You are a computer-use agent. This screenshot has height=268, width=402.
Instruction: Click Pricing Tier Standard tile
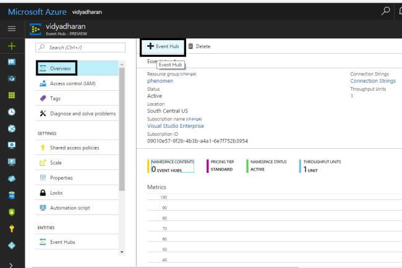(x=221, y=166)
